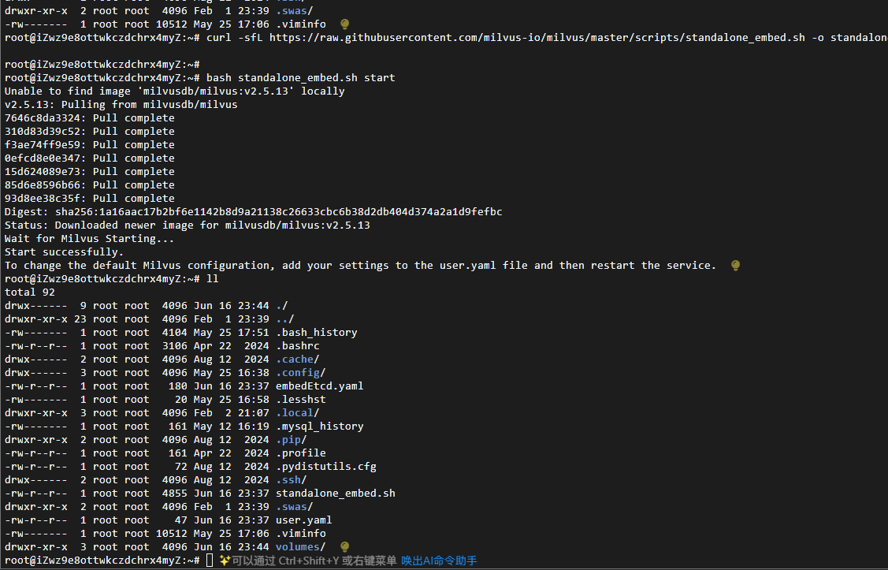Viewport: 888px width, 570px height.
Task: Click standalone_embed.sh in the file listing
Action: coord(336,494)
